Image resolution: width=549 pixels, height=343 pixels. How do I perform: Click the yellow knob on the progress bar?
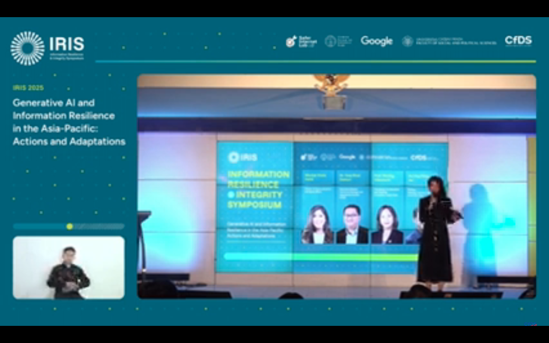pos(69,226)
